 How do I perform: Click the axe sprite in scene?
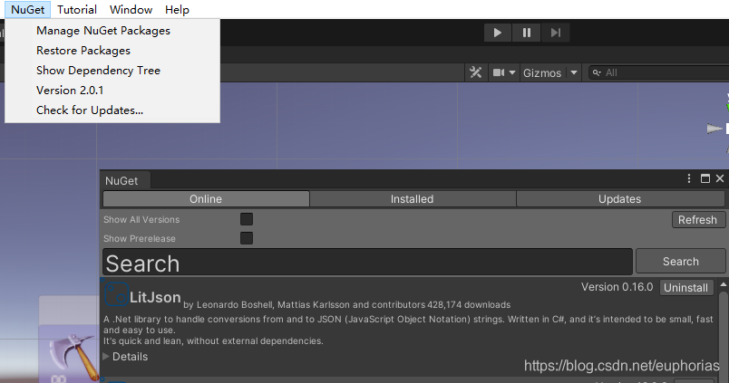pyautogui.click(x=74, y=358)
